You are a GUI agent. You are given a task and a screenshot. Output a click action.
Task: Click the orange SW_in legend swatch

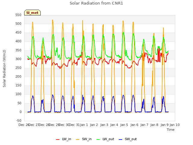tap(78, 140)
